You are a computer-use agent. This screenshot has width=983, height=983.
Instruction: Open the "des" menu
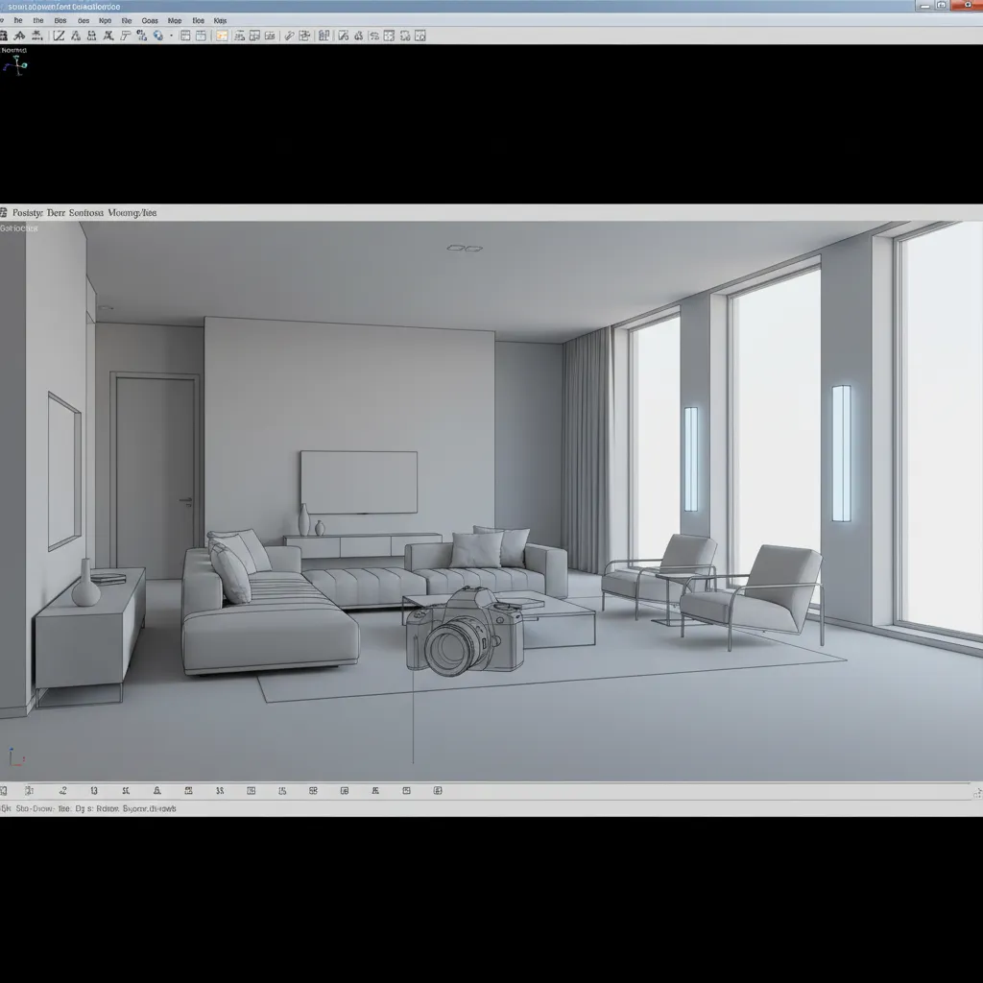tap(84, 21)
